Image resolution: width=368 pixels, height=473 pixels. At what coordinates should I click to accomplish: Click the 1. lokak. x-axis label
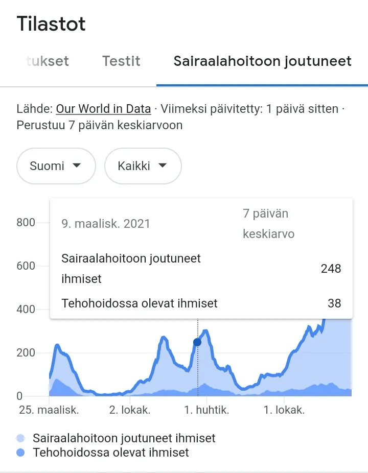(x=284, y=410)
